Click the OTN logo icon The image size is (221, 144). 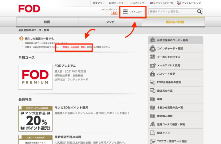point(153,3)
